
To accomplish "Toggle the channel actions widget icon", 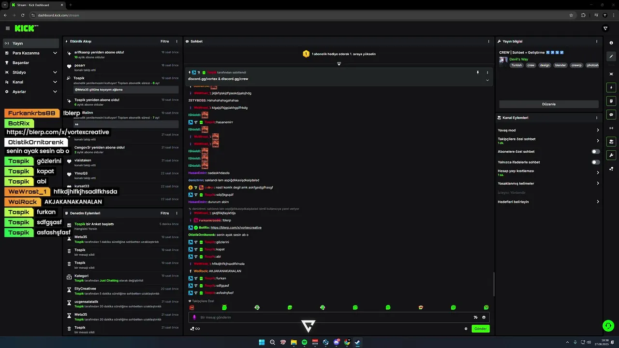I will pos(611,142).
